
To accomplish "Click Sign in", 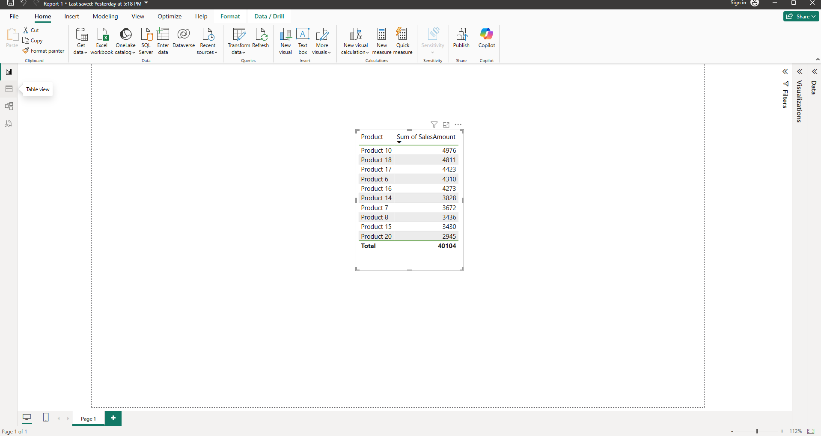I will 738,3.
